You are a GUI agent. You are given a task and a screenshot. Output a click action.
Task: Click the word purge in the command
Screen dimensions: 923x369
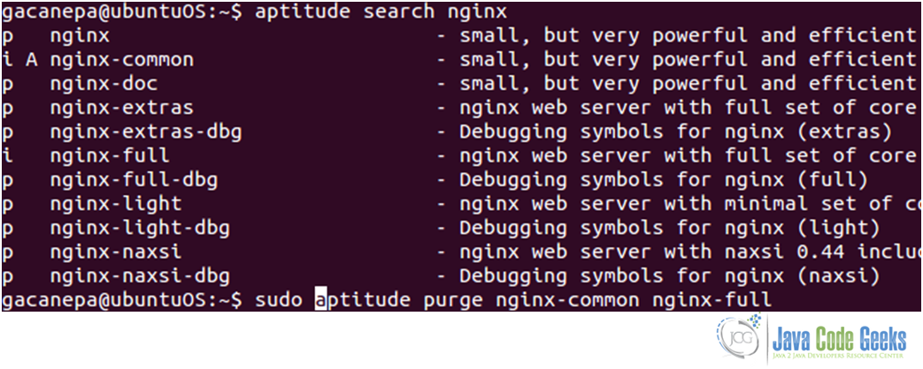[453, 300]
